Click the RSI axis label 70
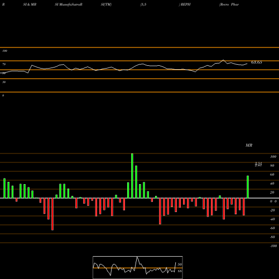This screenshot has height=279, width=279. click(x=4, y=64)
